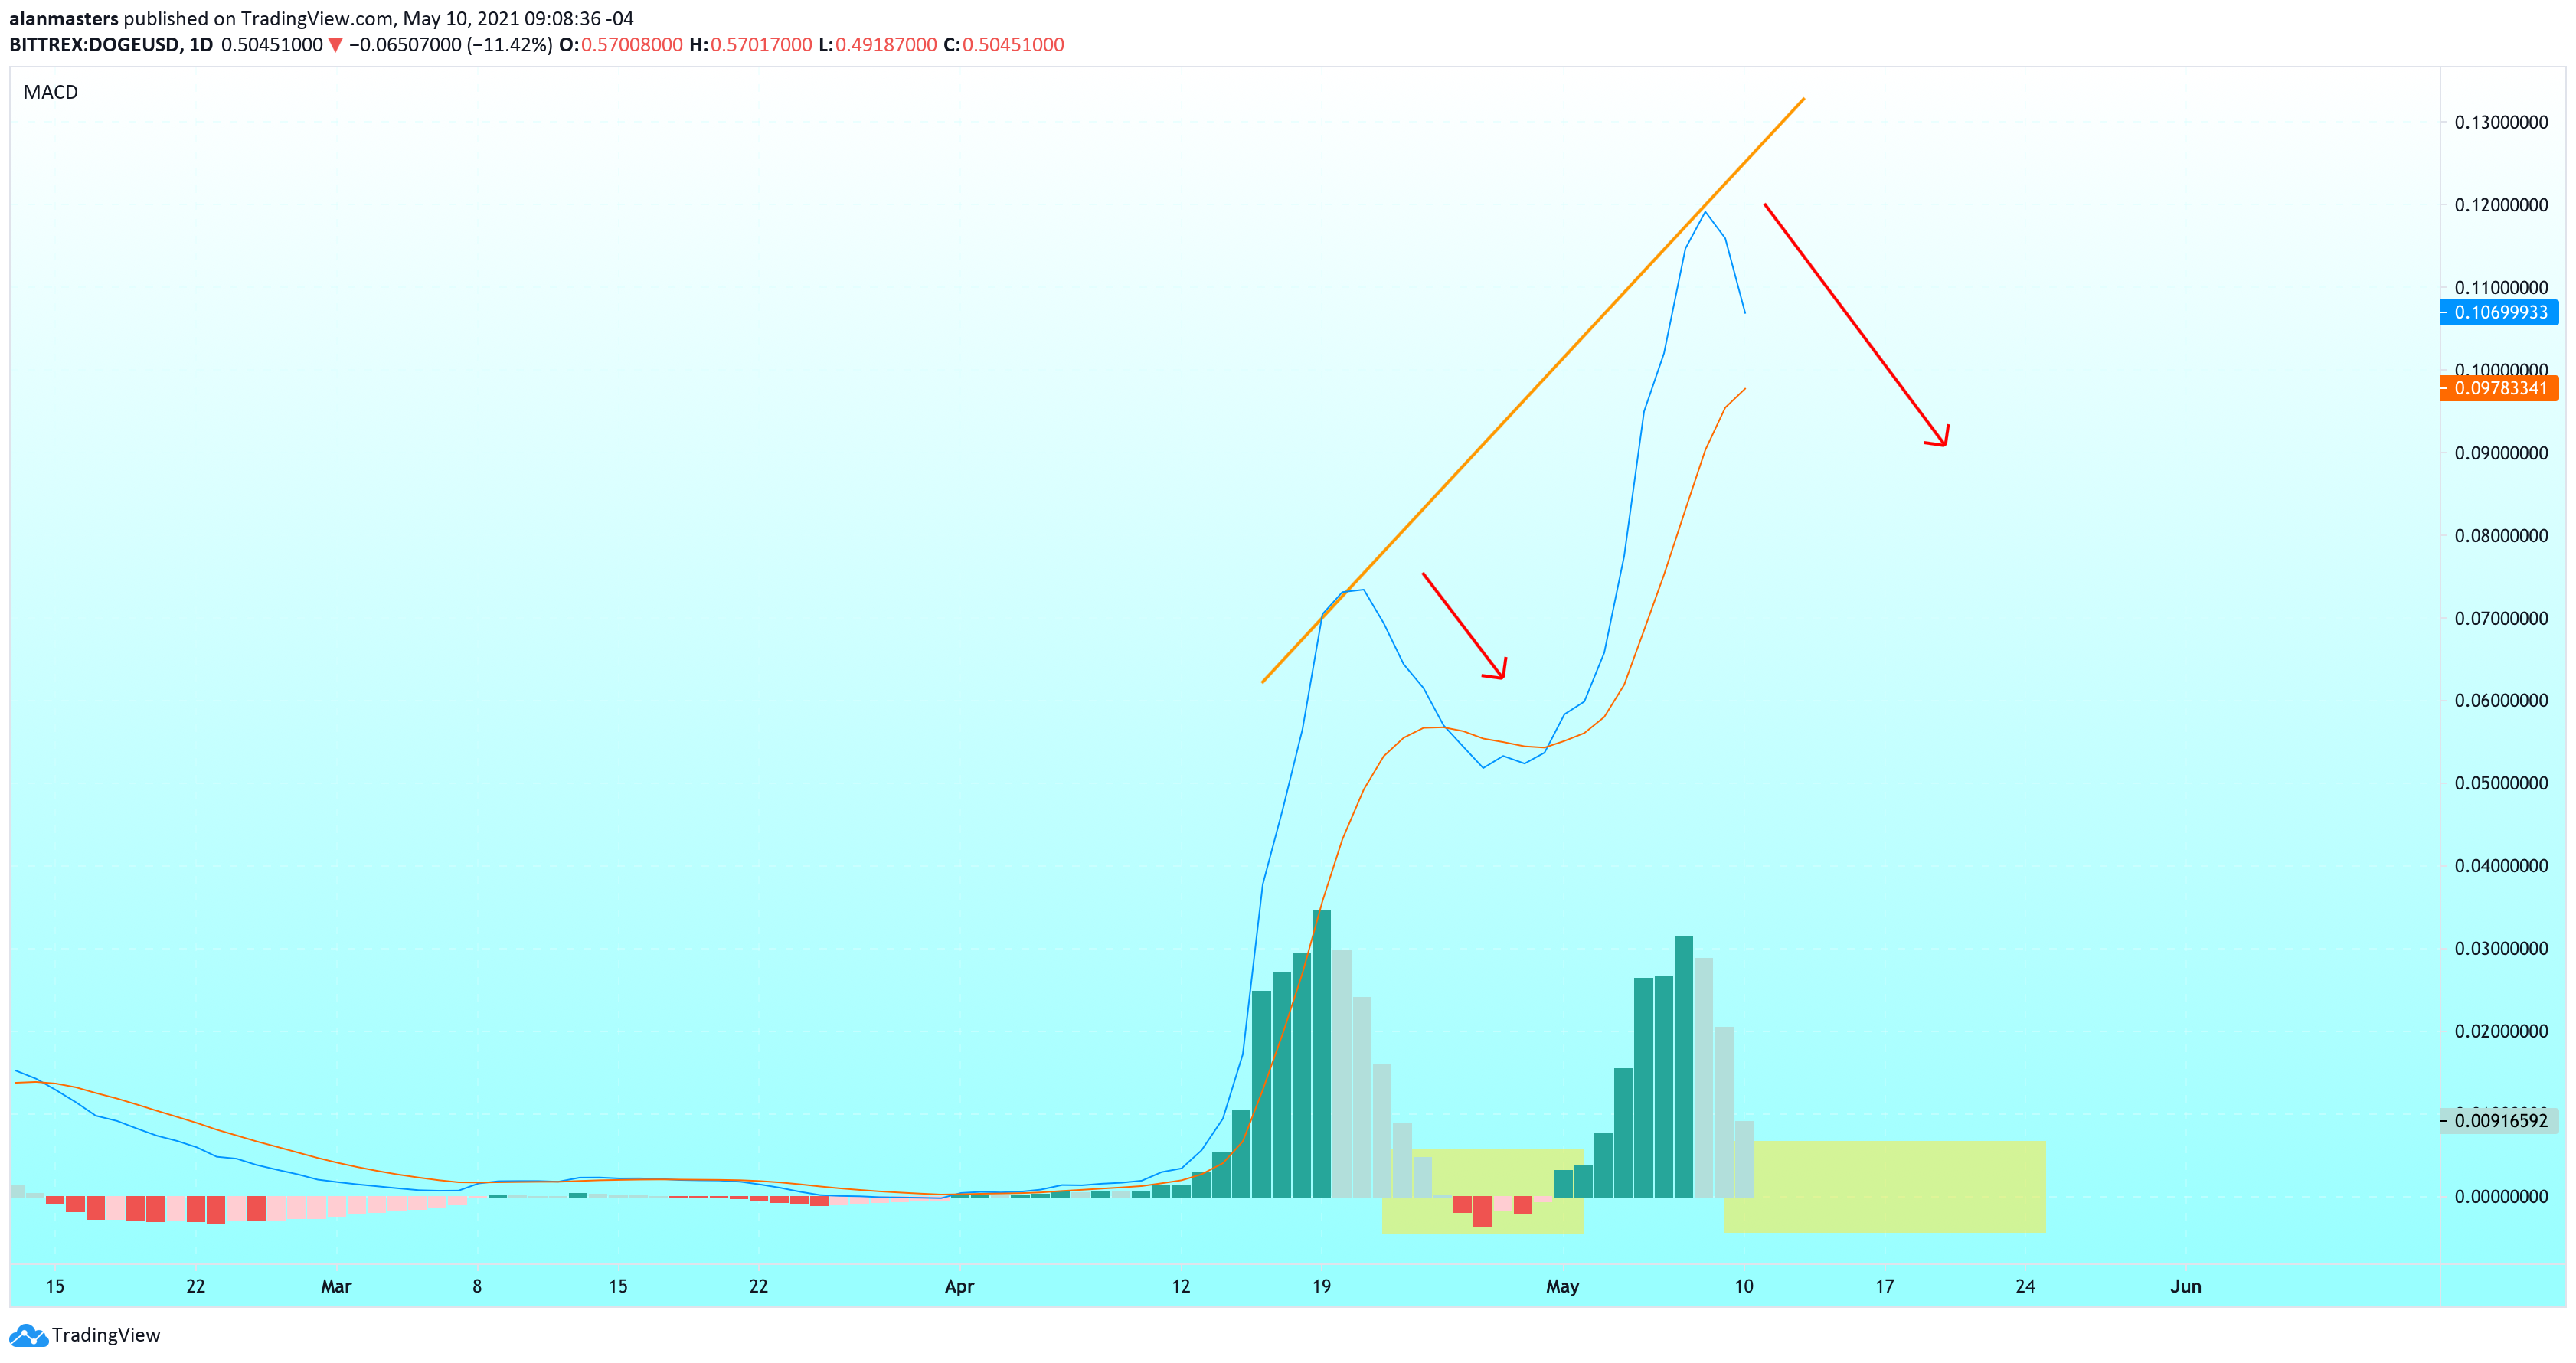The image size is (2576, 1363).
Task: Click the −0.06507000 (−11.42%) change value
Action: coord(451,45)
